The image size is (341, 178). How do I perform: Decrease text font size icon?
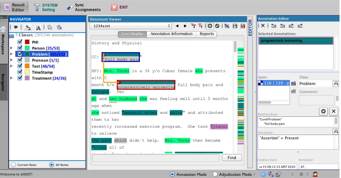[x=200, y=26]
